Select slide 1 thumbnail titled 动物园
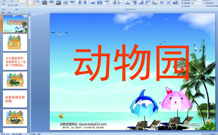The image size is (218, 135). pos(15,24)
